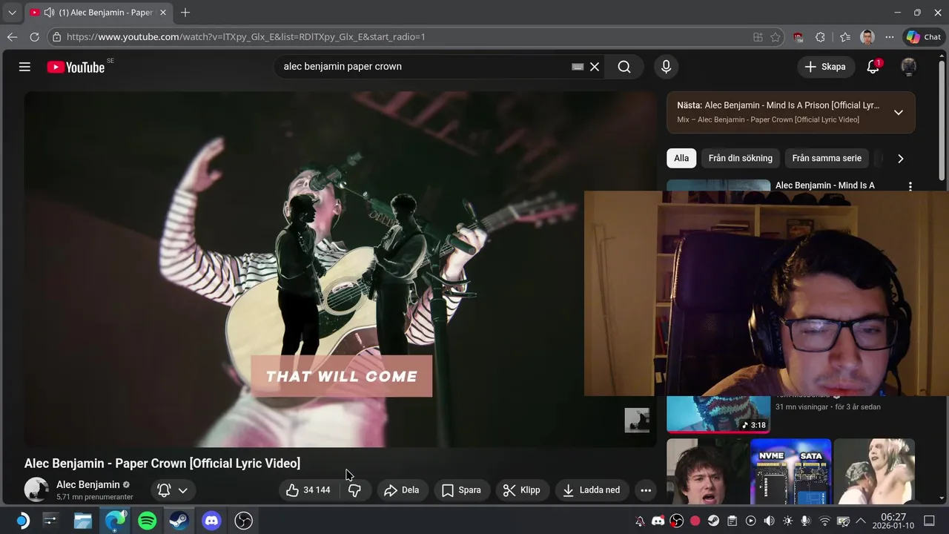Screen dimensions: 949x534
Task: Adjust brightness tray icon
Action: pyautogui.click(x=787, y=521)
